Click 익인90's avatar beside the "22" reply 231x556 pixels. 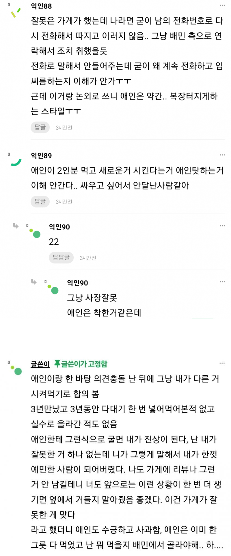[35, 233]
